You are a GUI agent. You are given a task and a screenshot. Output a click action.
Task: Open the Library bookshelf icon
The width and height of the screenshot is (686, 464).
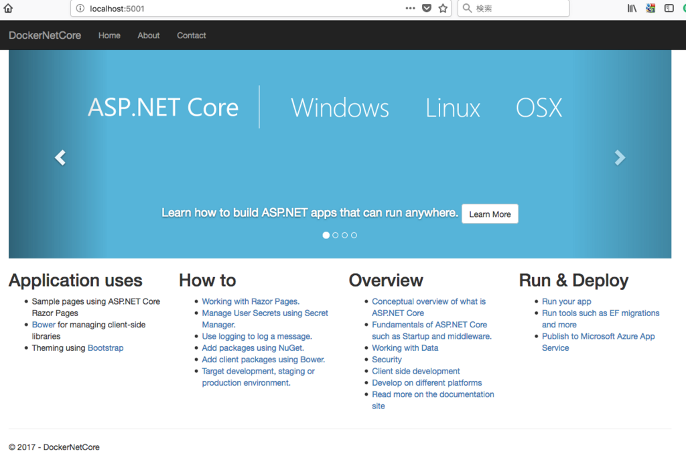632,8
